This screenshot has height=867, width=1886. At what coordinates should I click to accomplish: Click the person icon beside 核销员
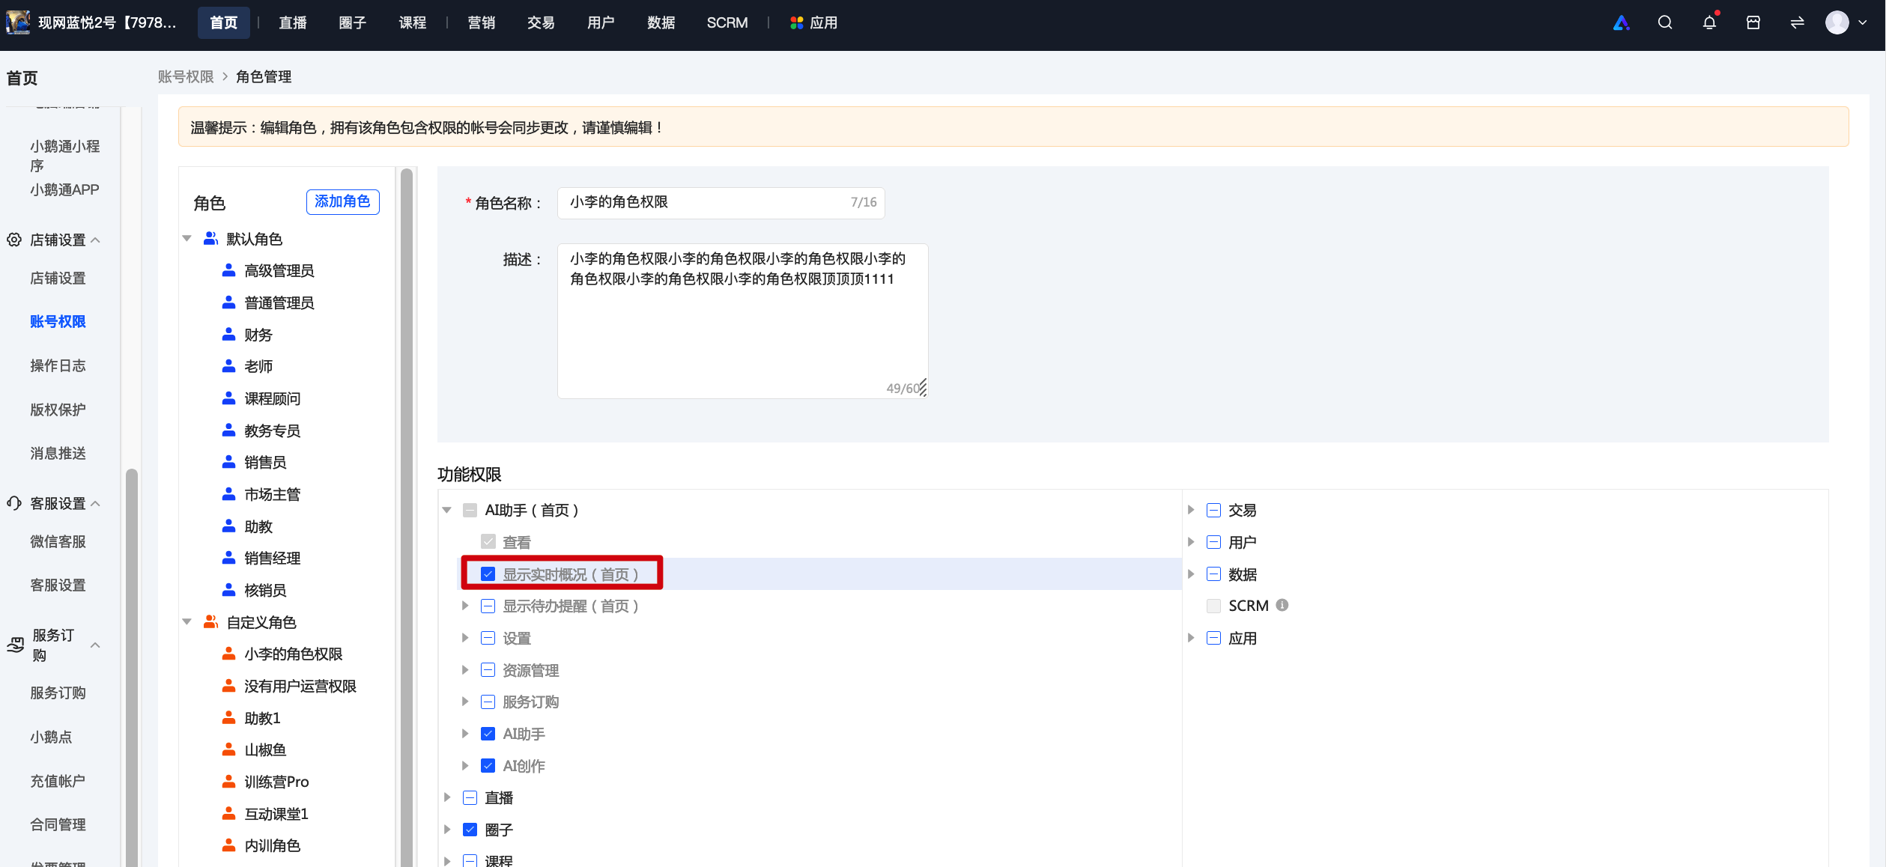pos(229,590)
